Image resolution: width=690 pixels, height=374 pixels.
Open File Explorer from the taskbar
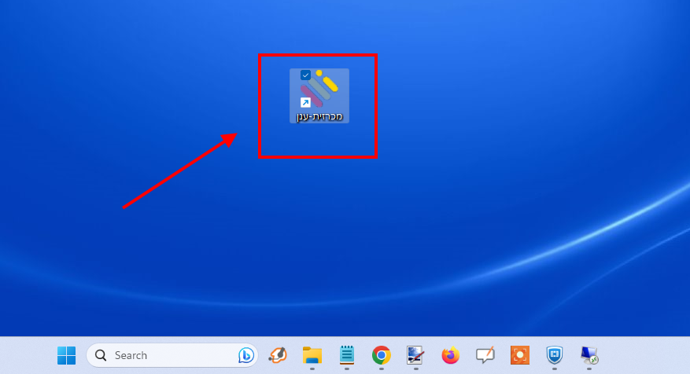pos(312,356)
